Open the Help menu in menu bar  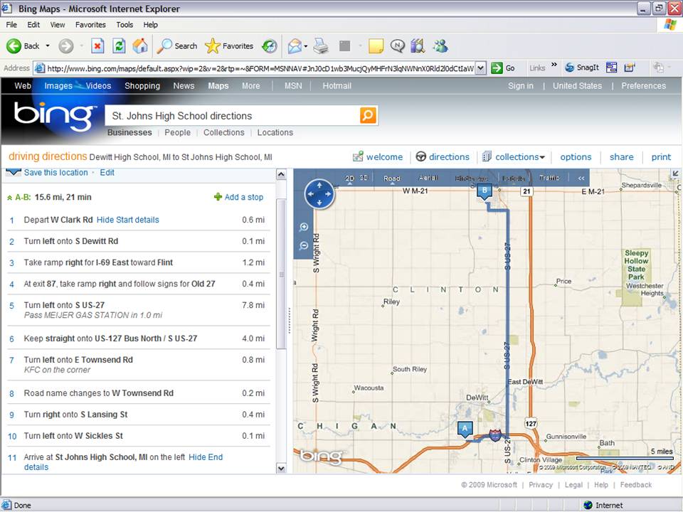(x=151, y=25)
